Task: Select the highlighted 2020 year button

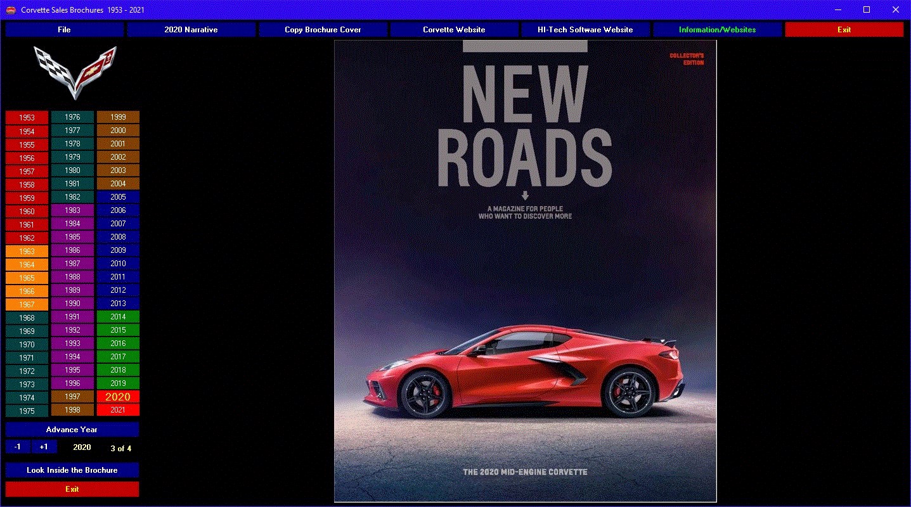Action: pos(118,397)
